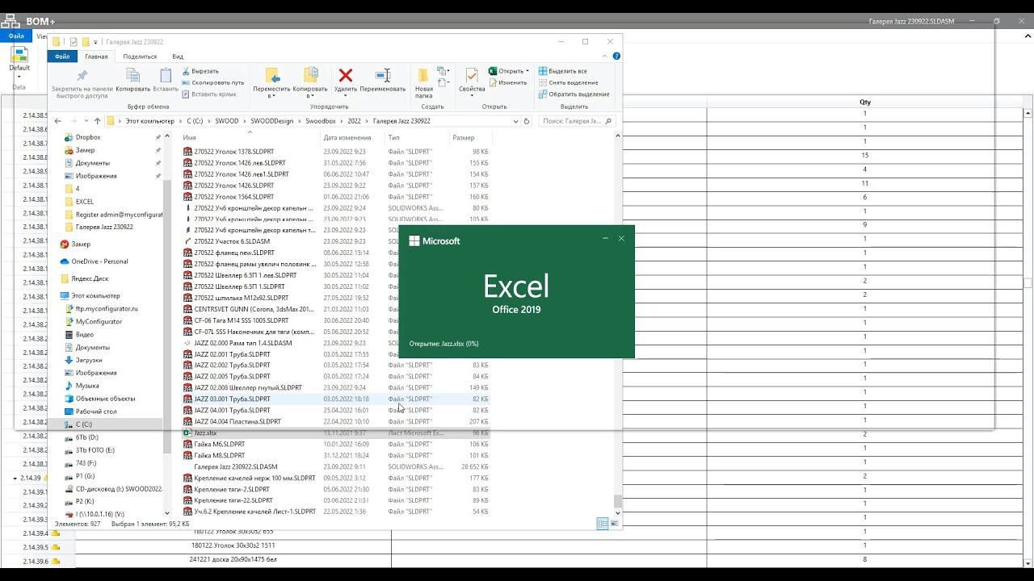Click the Rename (Переименовать) icon
This screenshot has height=581, width=1034.
coord(383,76)
